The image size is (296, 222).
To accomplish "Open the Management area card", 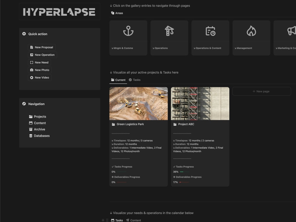I will 251,38.
